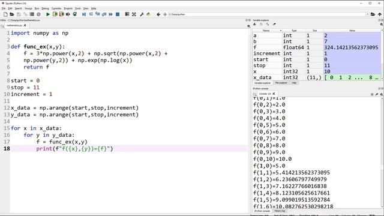
Task: Select the Variable explorer tab
Action: [262, 83]
